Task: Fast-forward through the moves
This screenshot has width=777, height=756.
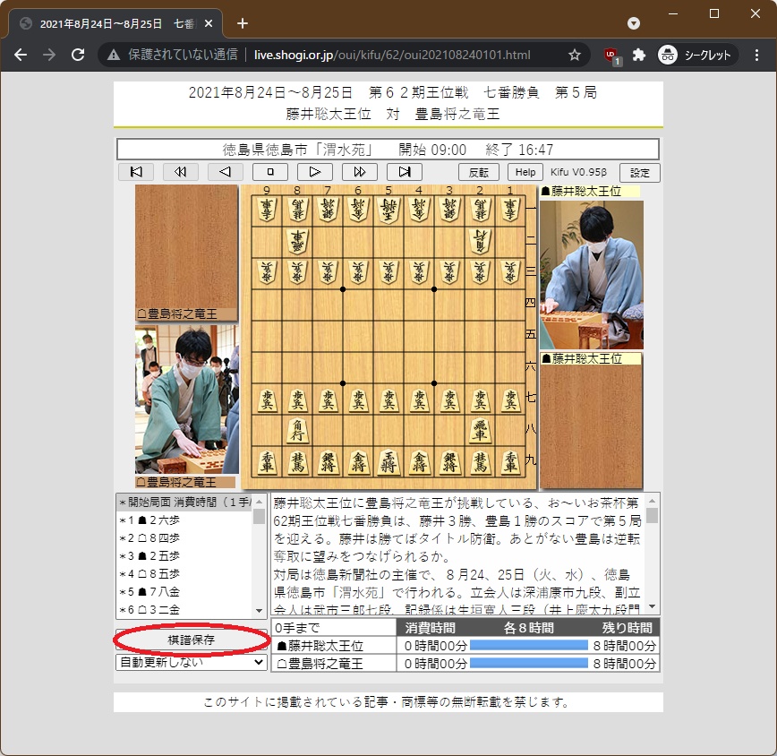Action: click(x=360, y=171)
